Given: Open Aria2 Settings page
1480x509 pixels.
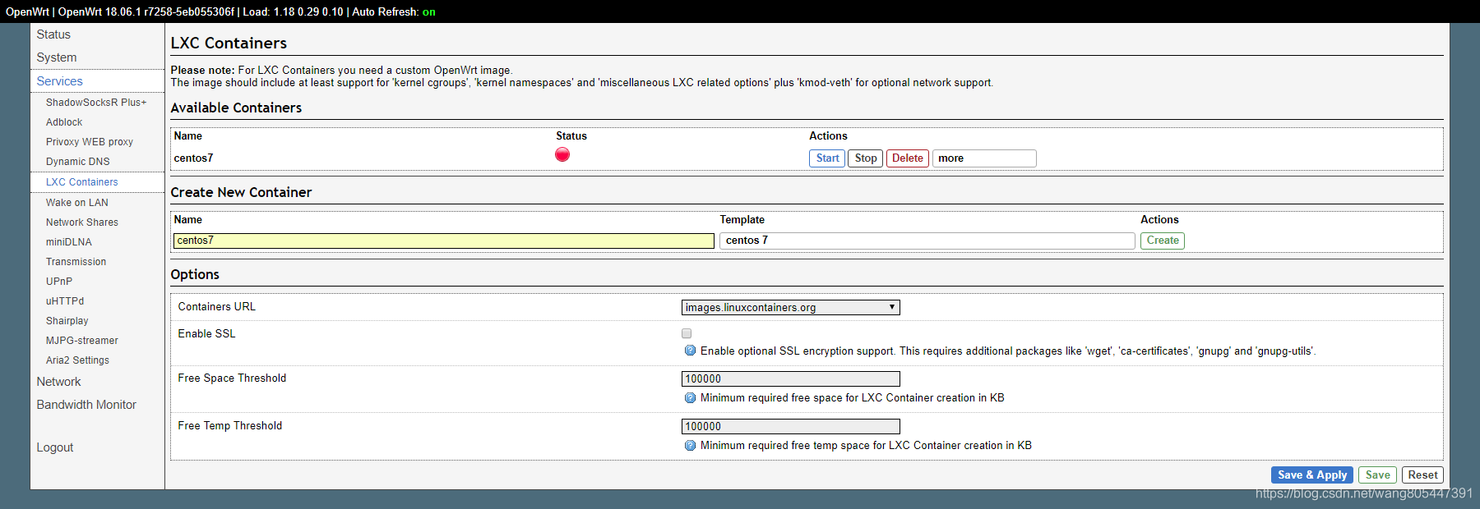Looking at the screenshot, I should (77, 360).
